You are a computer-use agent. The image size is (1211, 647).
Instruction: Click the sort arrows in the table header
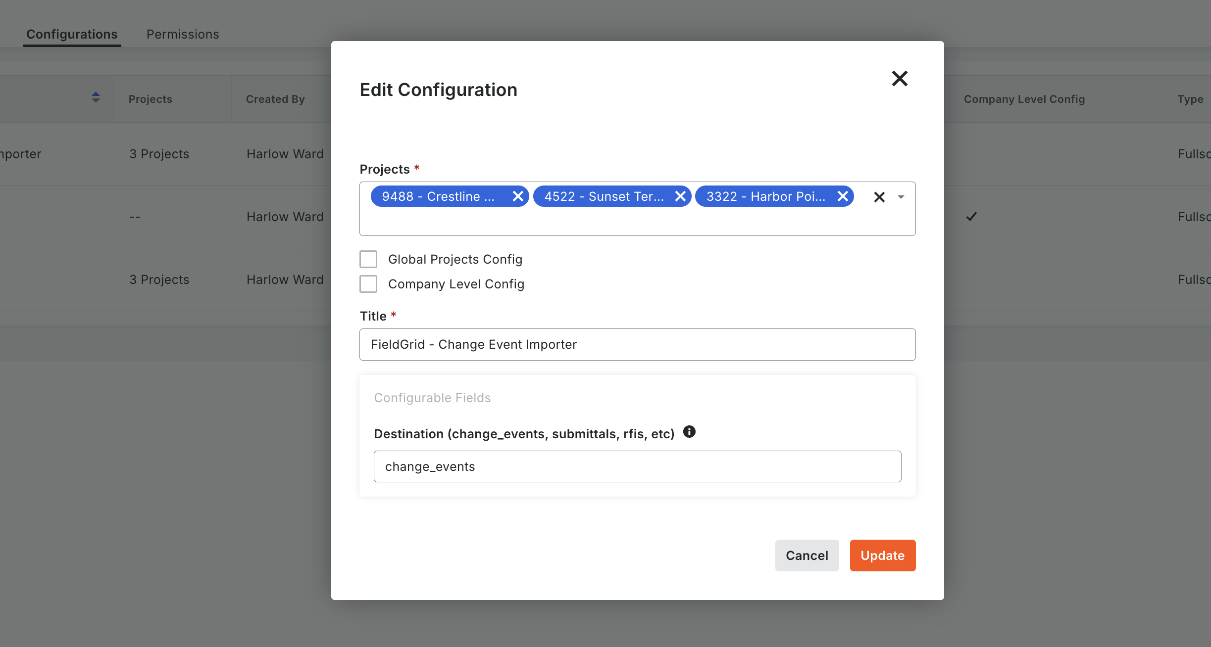[x=96, y=98]
